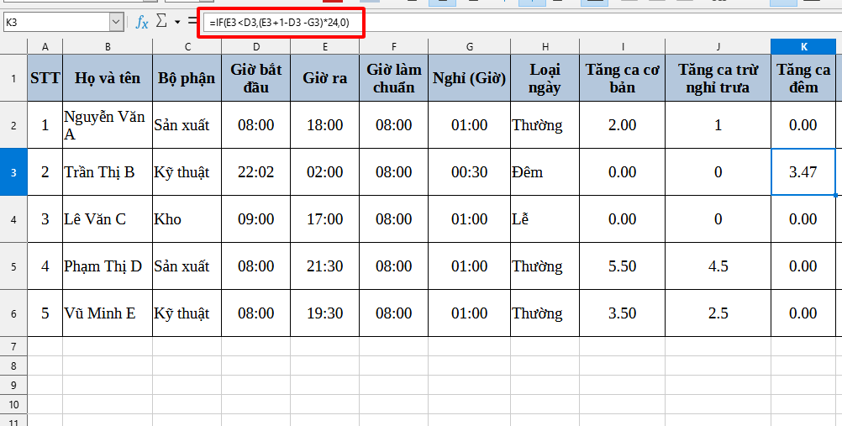Viewport: 842px width, 426px height.
Task: Select the Bộ phận header cell
Action: (x=187, y=78)
